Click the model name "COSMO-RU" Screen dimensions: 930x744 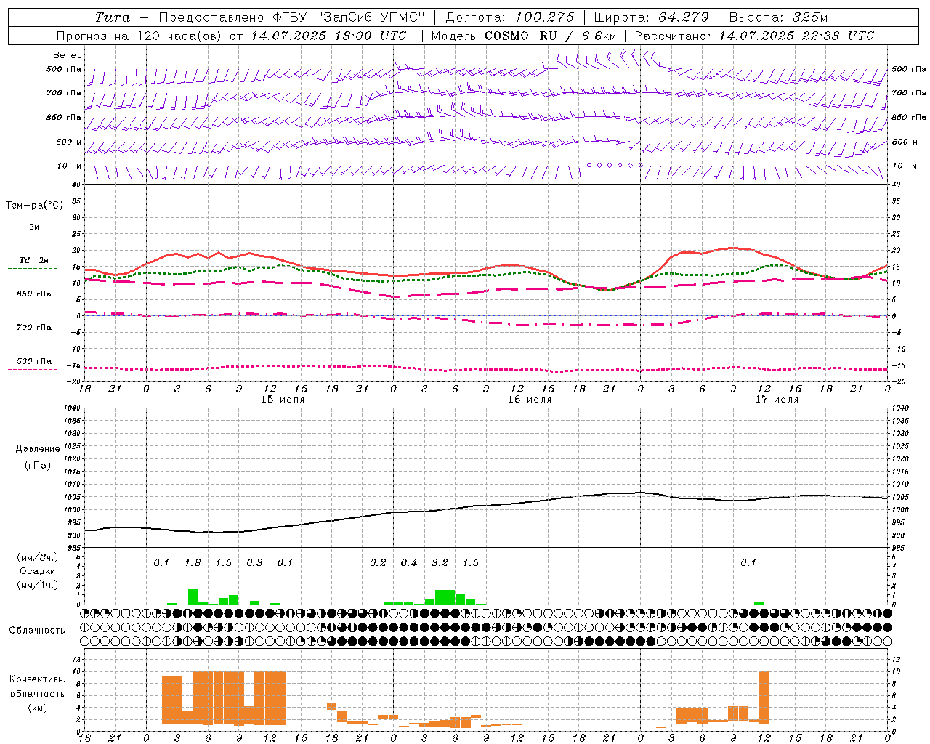click(521, 36)
